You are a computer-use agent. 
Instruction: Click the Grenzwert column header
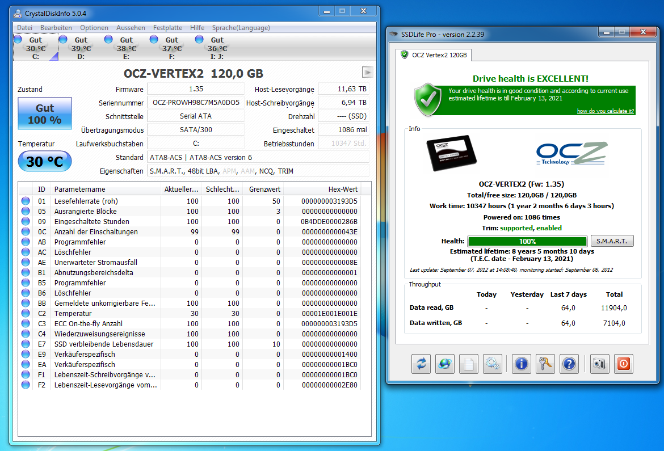pyautogui.click(x=263, y=189)
